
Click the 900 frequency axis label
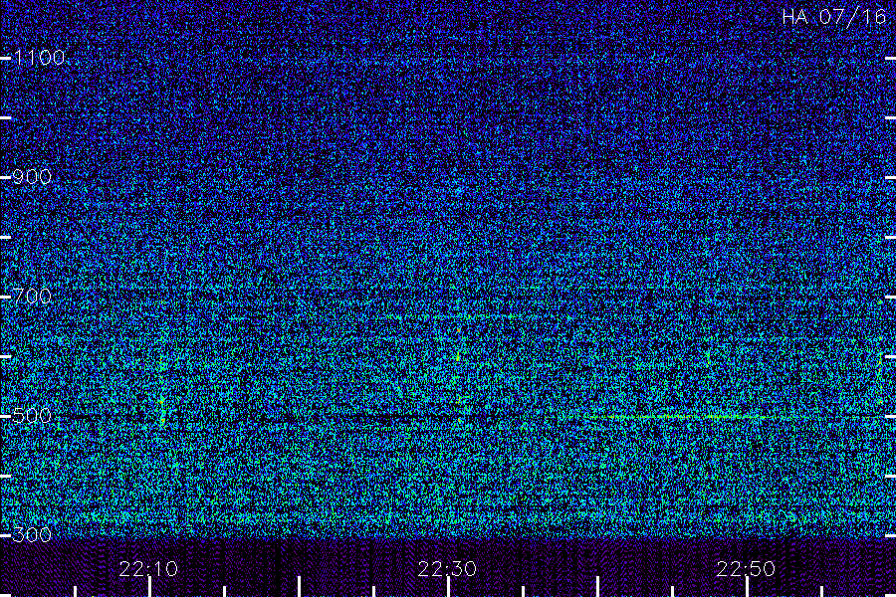pyautogui.click(x=32, y=176)
